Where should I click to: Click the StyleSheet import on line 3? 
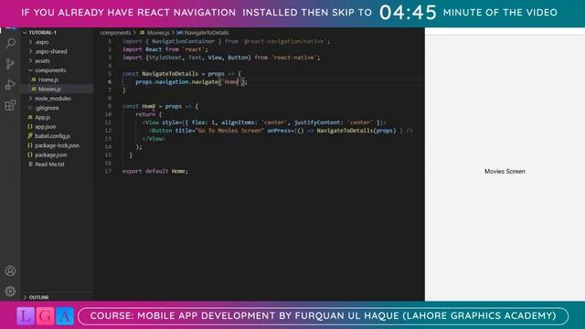[x=165, y=58]
